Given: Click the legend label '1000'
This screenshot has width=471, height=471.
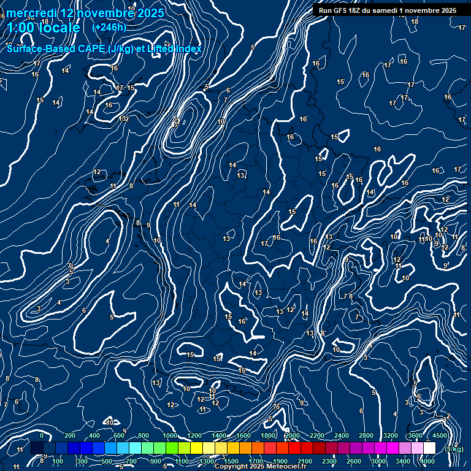Looking at the screenshot, I should point(170,435).
